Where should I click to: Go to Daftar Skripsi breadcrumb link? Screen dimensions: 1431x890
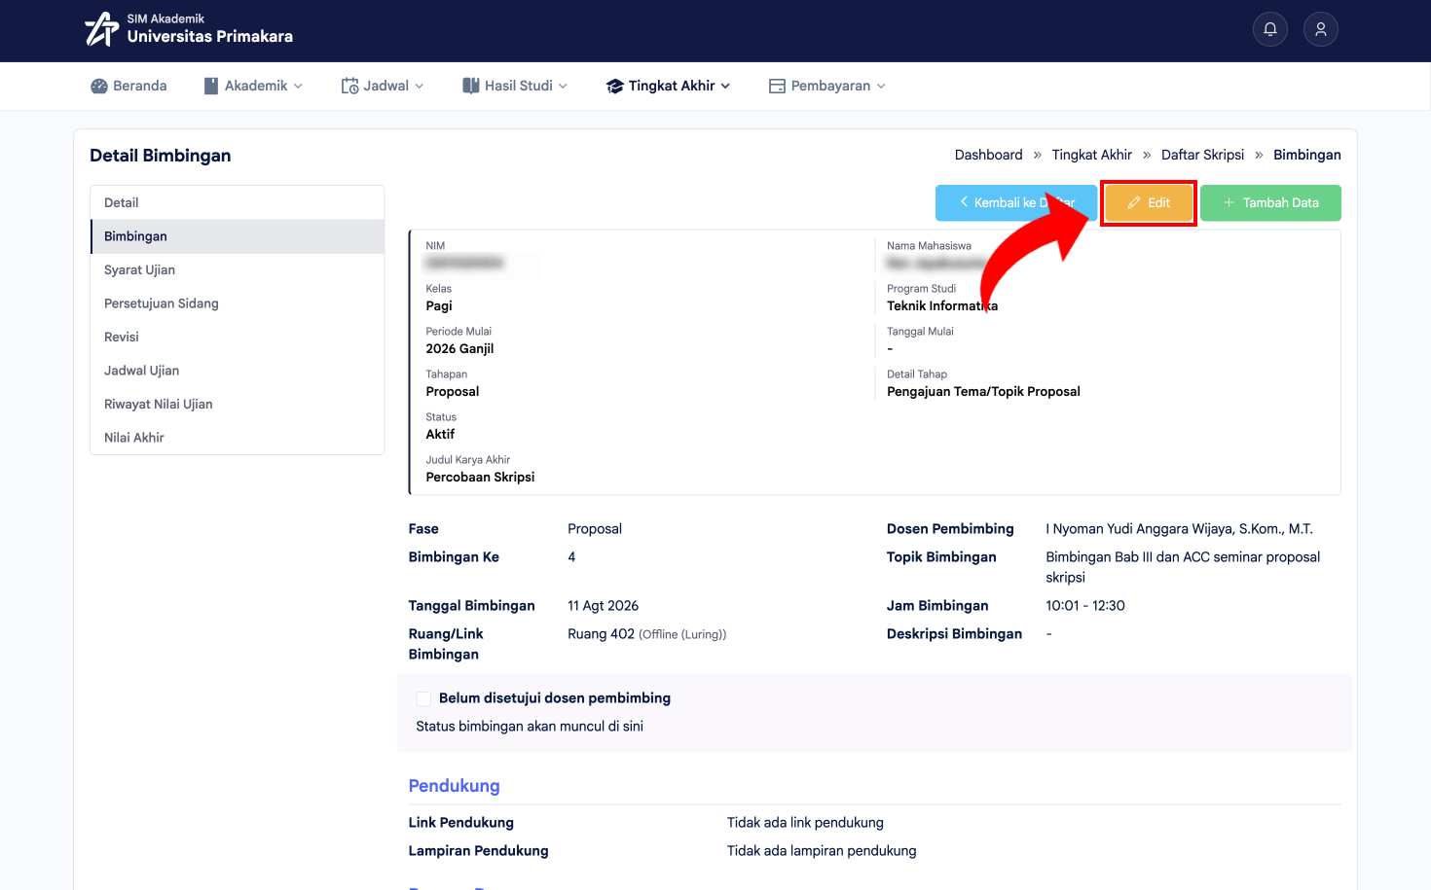pos(1202,155)
